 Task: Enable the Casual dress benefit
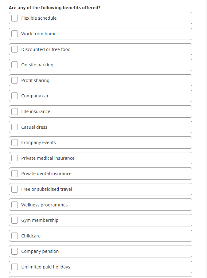click(x=15, y=127)
